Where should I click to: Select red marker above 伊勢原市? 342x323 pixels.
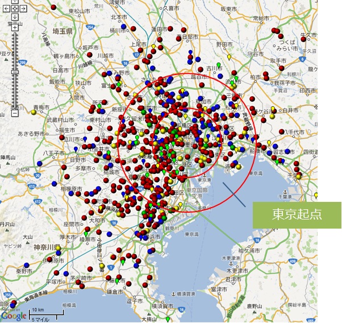coord(50,259)
